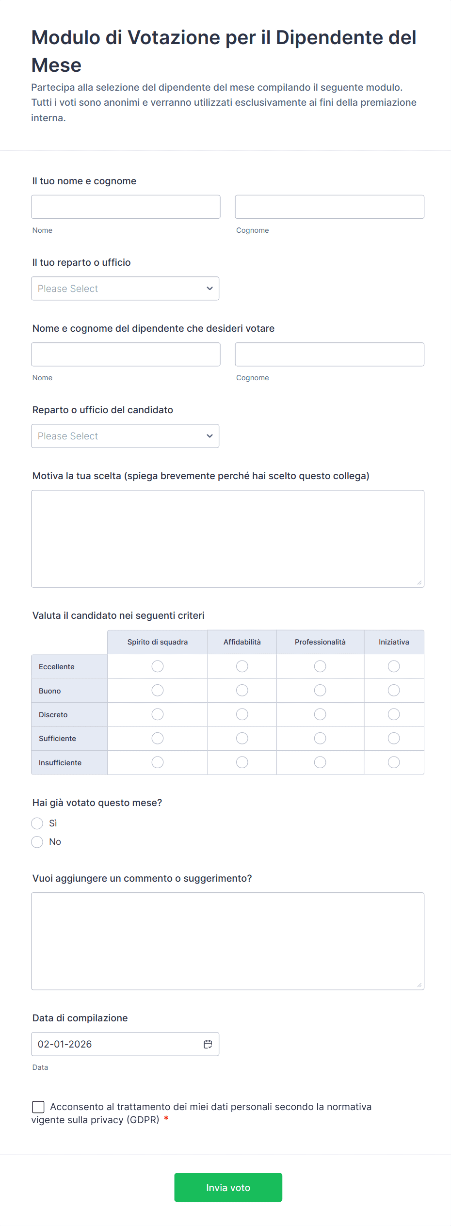The width and height of the screenshot is (451, 1226).
Task: Rate Spirito di squadra as Eccellente
Action: [x=158, y=666]
